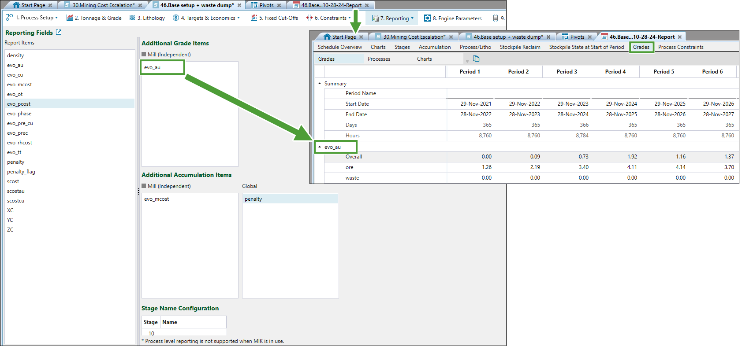Select the Grades tab beside Process Constraints
This screenshot has width=742, height=346.
tap(641, 47)
